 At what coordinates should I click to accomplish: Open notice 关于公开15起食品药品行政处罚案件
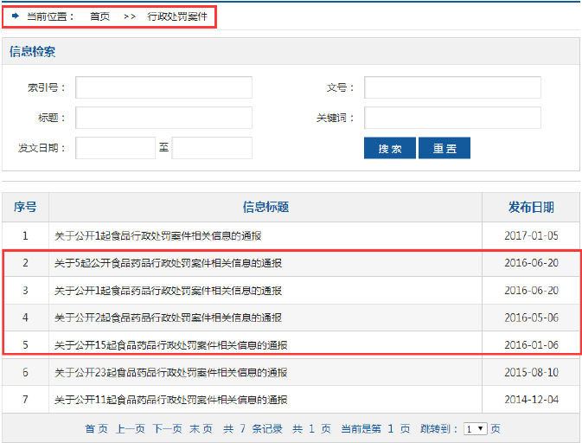(170, 345)
